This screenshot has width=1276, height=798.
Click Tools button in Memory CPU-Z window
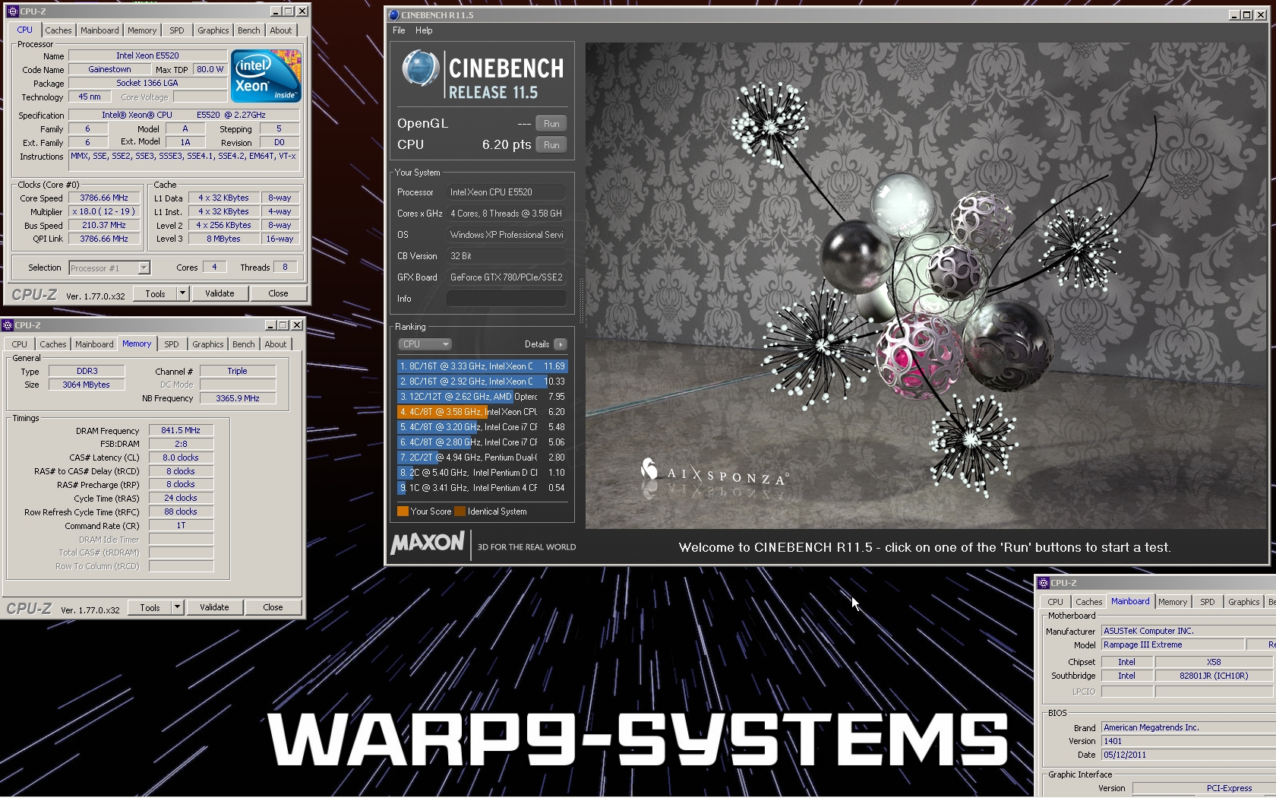pyautogui.click(x=150, y=607)
